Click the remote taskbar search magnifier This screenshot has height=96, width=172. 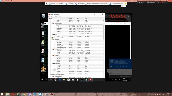[x=46, y=80]
